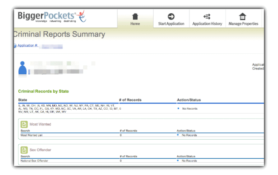This screenshot has height=175, width=278.
Task: Switch to the Application History tab label
Action: [x=207, y=24]
